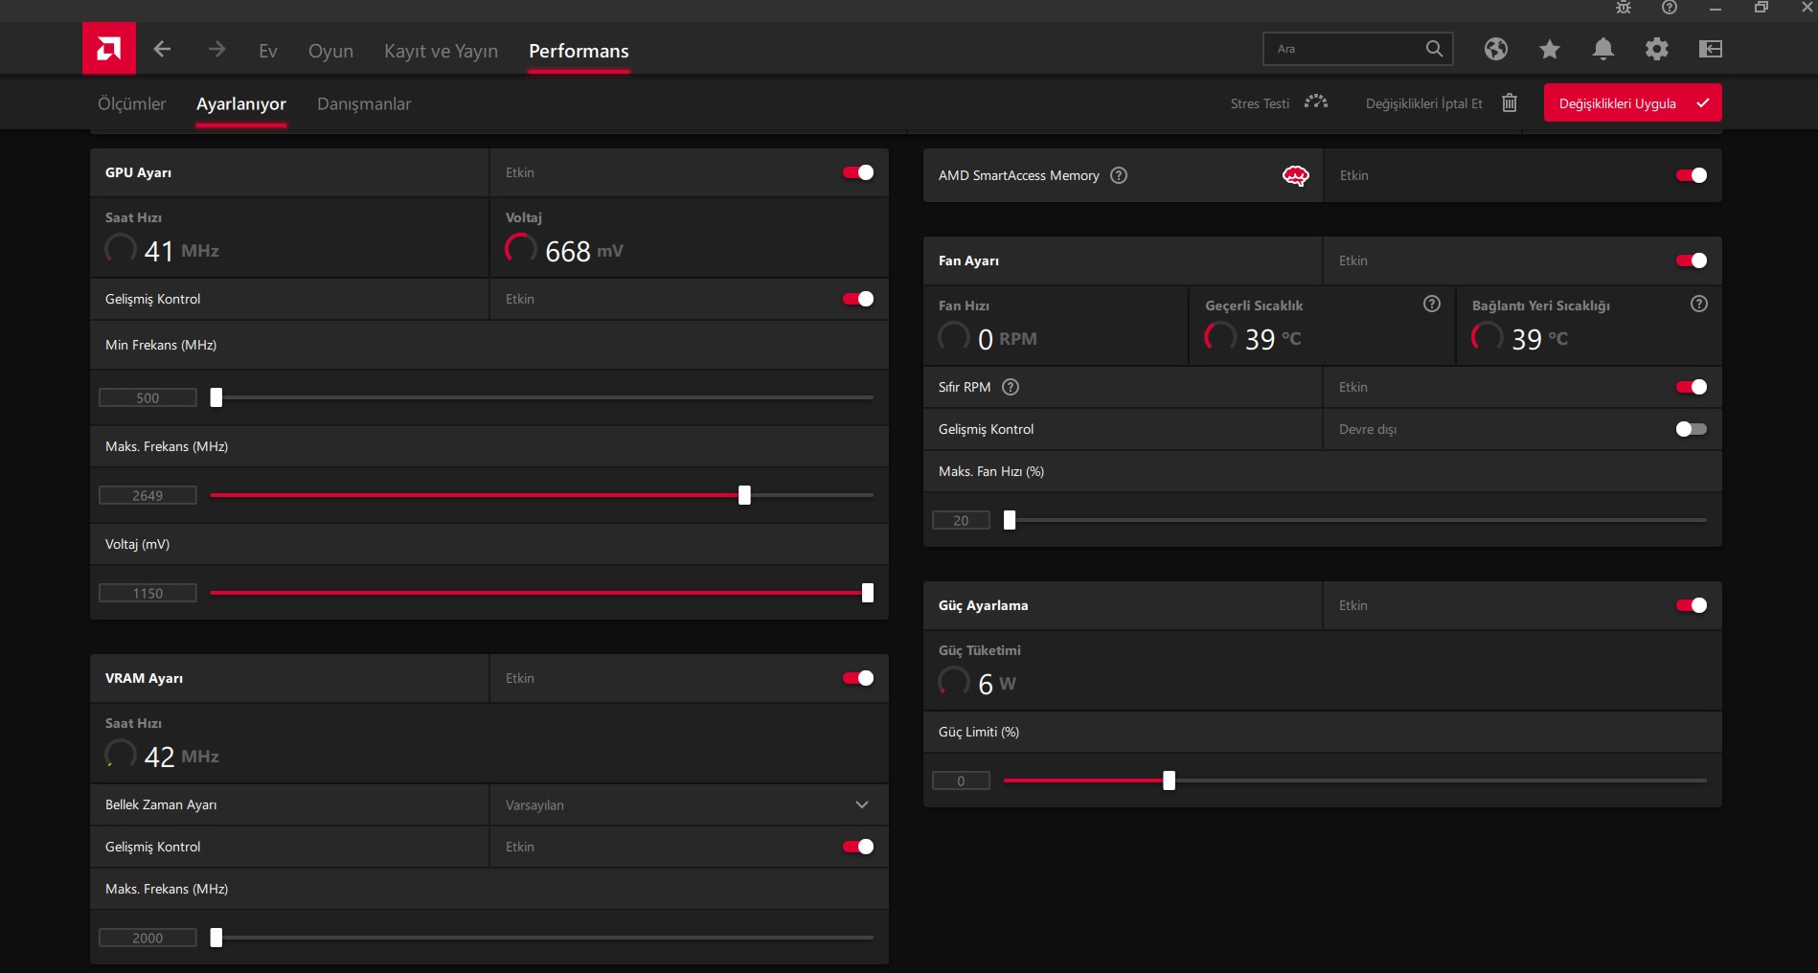Expand the Bellek Zaman Ayarı dropdown
Image resolution: width=1818 pixels, height=973 pixels.
pyautogui.click(x=861, y=804)
